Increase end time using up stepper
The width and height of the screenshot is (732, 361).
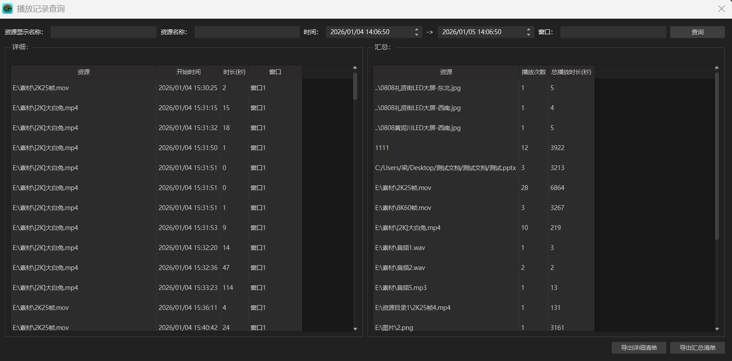coord(528,30)
